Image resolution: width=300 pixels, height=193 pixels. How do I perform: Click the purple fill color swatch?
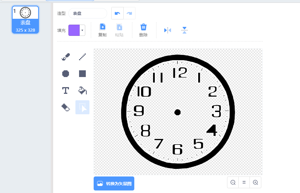point(74,30)
